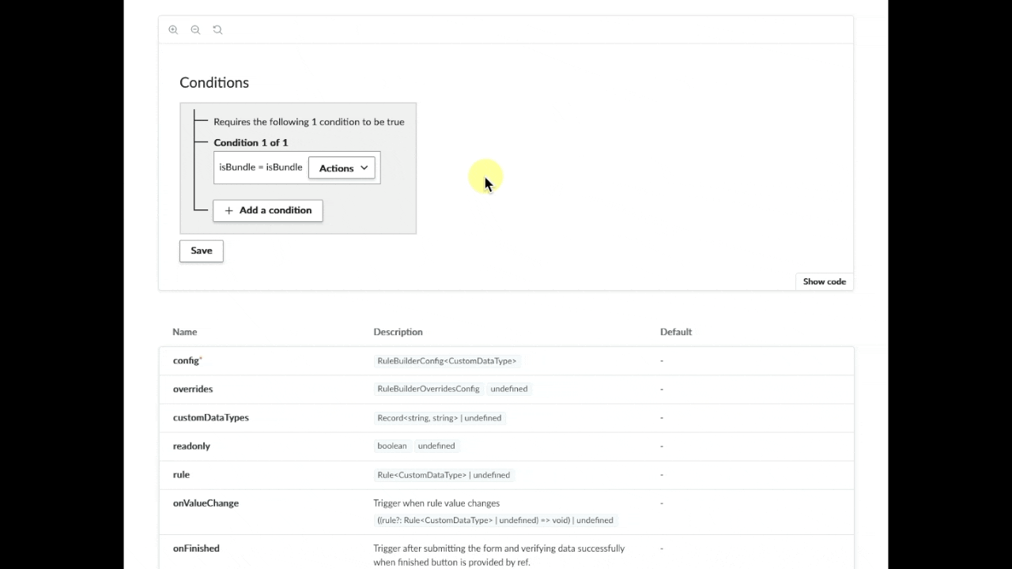This screenshot has height=569, width=1012.
Task: Reset zoom with the third magnifier icon
Action: coord(217,30)
